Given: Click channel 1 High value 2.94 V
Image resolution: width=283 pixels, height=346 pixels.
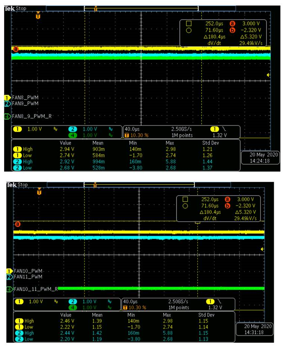Looking at the screenshot, I should pos(67,149).
